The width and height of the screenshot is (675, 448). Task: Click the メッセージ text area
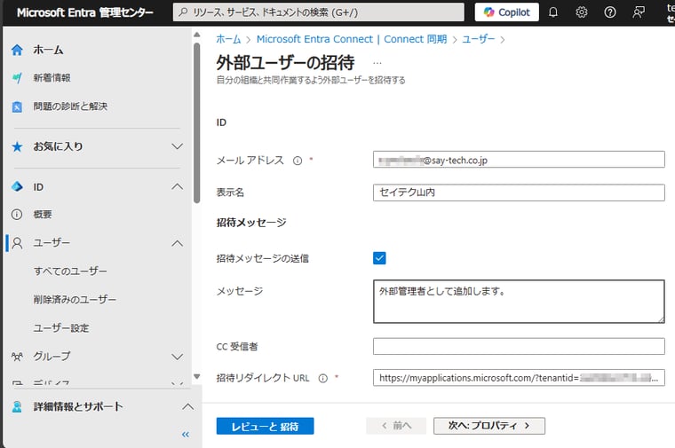pos(519,302)
